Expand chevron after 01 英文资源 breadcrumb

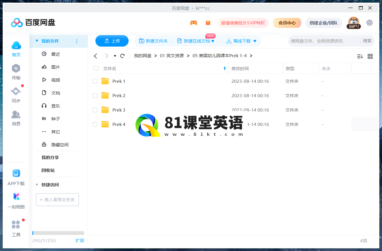click(188, 56)
